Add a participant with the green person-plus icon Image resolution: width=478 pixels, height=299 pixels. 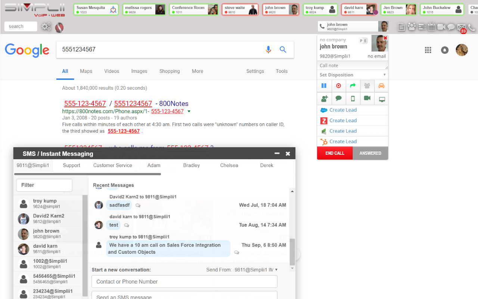pos(324,99)
